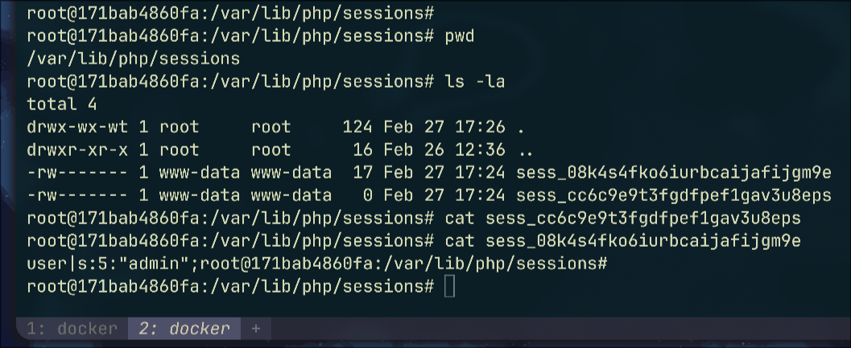Select the "2: docker" tab
Viewport: 851px width, 348px height.
(x=184, y=328)
